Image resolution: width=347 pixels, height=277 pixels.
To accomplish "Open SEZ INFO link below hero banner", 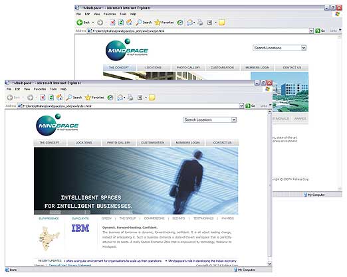I will 179,219.
